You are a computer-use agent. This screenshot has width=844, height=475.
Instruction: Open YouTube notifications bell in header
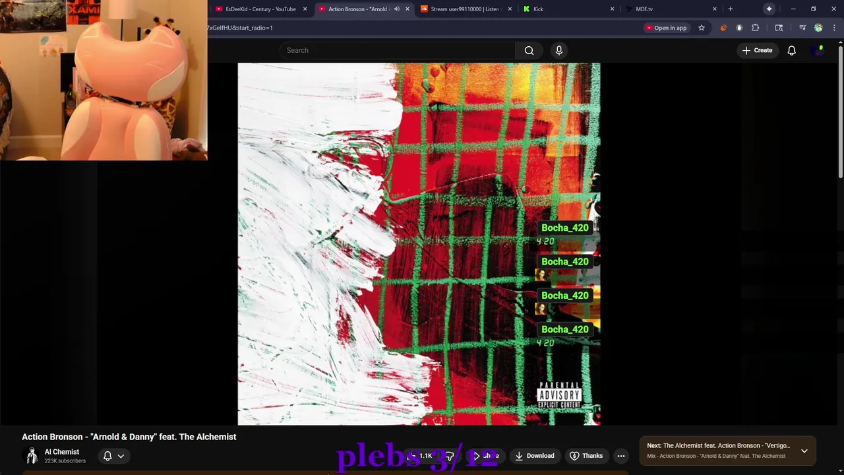791,50
